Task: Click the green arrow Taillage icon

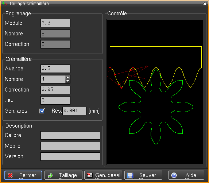Action: (x=50, y=175)
